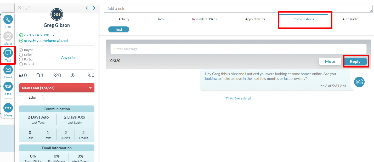
Task: Click the Reply button in the conversation
Action: [355, 61]
